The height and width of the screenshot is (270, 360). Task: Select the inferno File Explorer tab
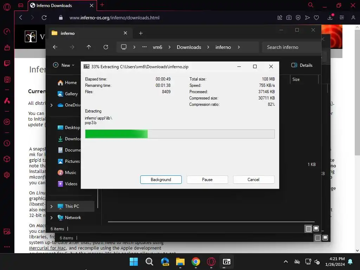(90, 33)
